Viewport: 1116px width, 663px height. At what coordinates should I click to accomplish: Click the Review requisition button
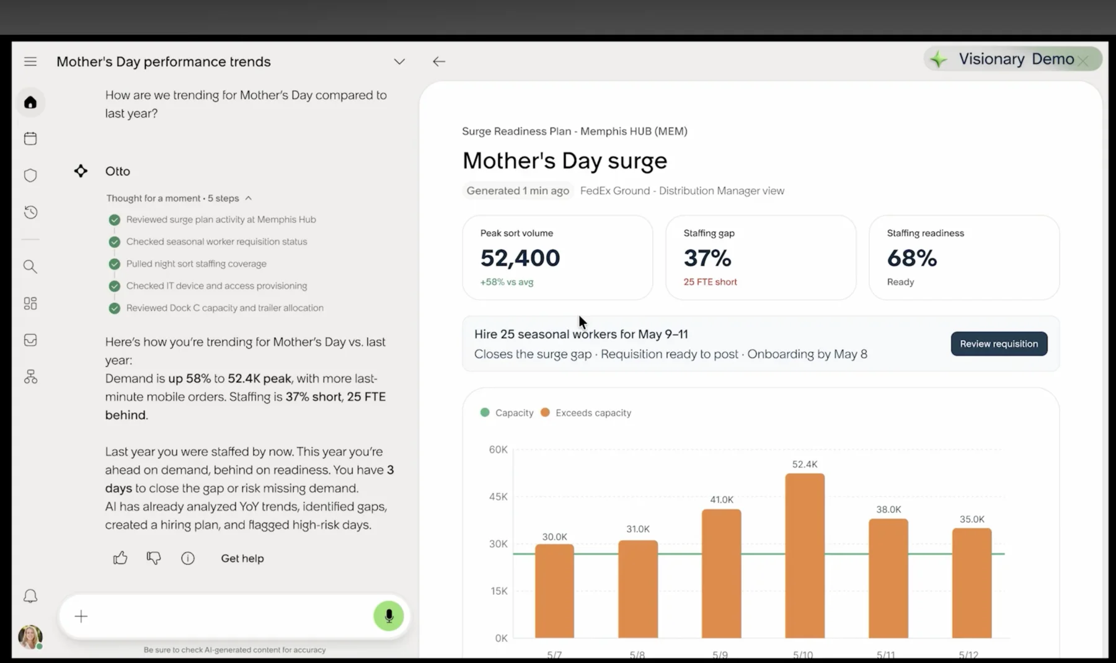tap(999, 344)
